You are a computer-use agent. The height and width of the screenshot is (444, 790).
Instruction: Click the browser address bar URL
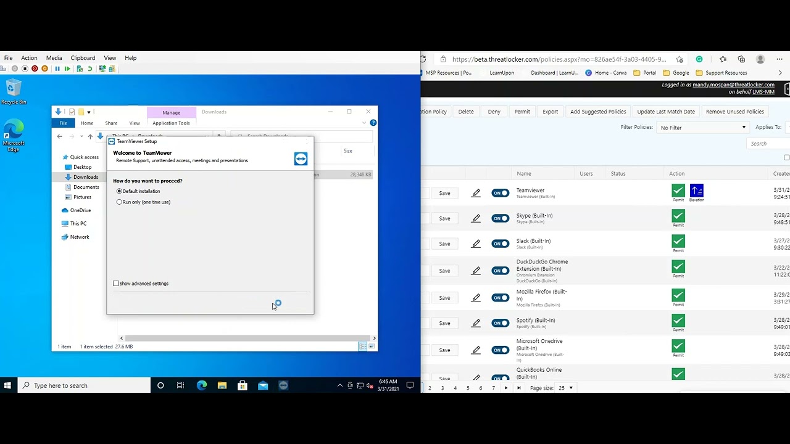click(x=559, y=59)
